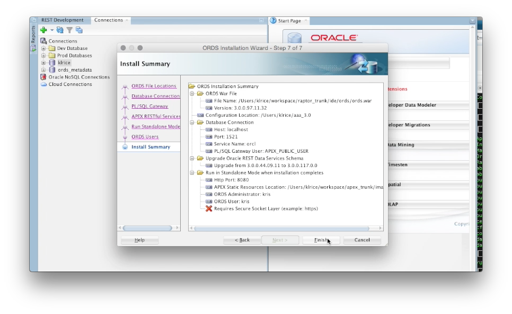The image size is (512, 314).
Task: Select the Cloud Connections cloud icon
Action: point(43,84)
